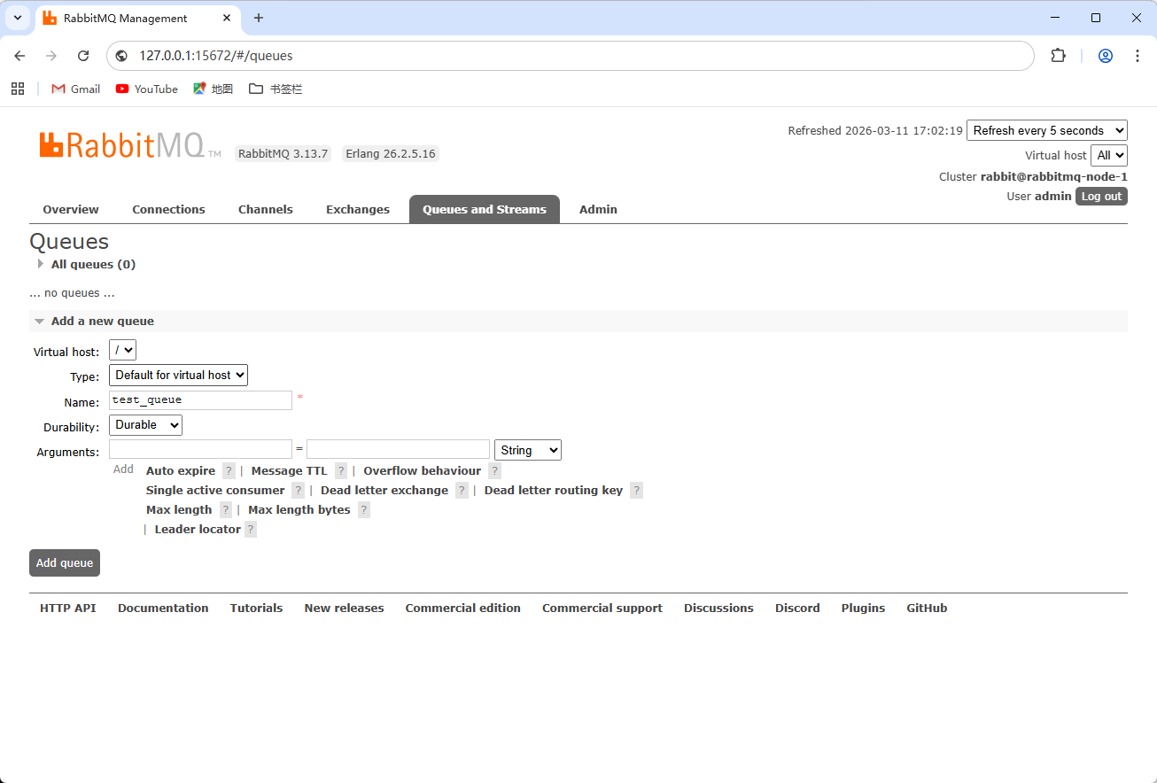Open the queue Type dropdown
The image size is (1157, 783).
[x=178, y=375]
